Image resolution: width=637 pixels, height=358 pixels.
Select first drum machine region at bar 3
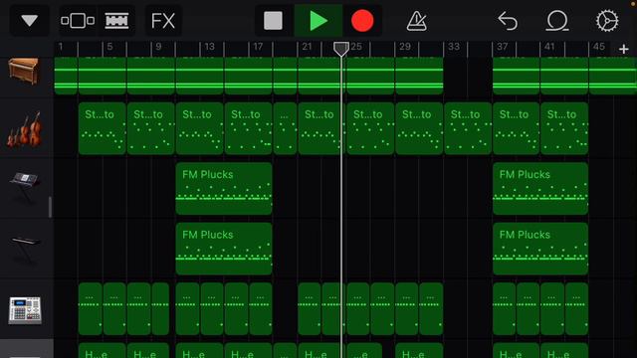[91, 309]
